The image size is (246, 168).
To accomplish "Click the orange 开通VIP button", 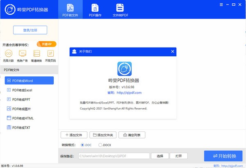I will pos(47,44).
